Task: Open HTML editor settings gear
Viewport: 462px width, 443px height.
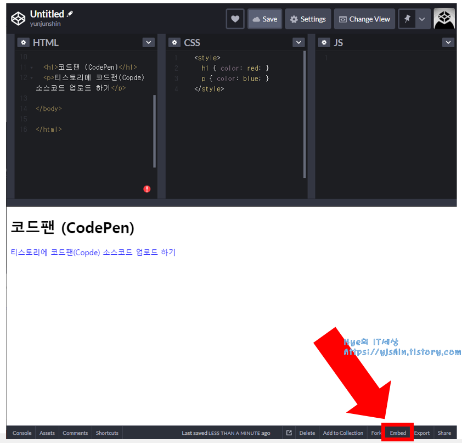Action: (23, 42)
